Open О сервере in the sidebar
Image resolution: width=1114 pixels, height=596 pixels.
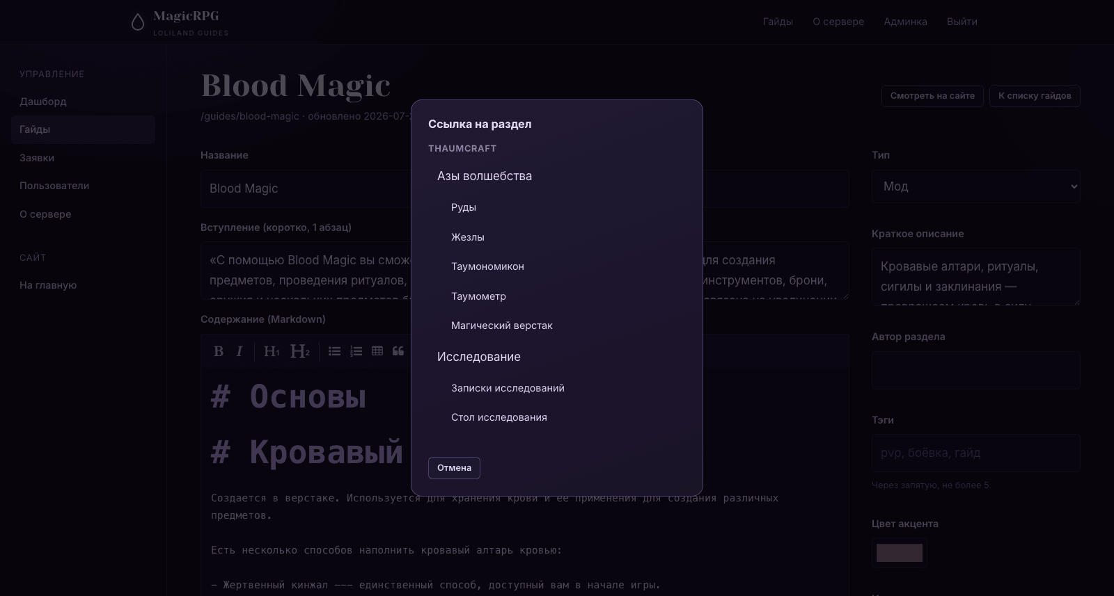[83, 214]
